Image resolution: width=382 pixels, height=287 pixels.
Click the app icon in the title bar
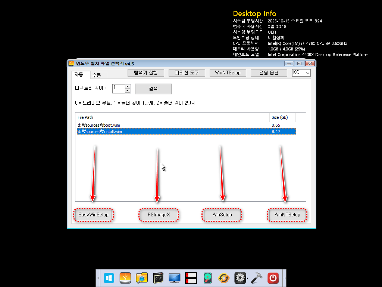coord(71,64)
